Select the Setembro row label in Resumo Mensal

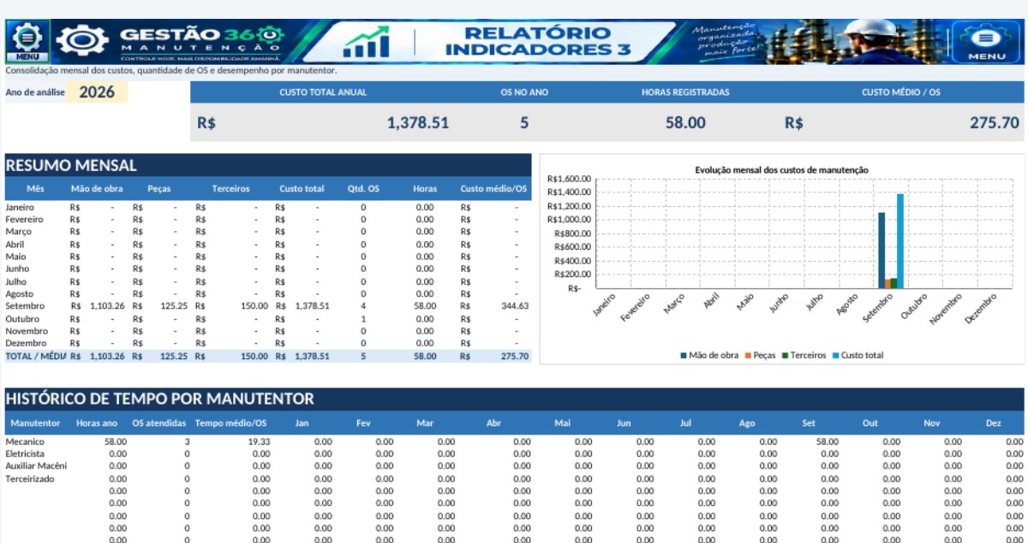coord(23,306)
